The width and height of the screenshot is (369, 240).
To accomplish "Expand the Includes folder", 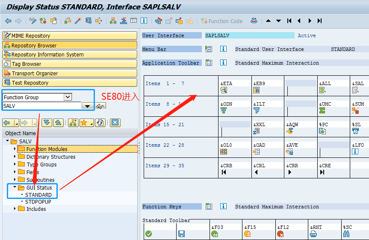I will pos(15,208).
